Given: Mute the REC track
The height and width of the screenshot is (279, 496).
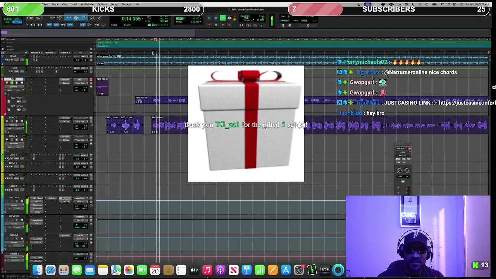Looking at the screenshot, I should coord(22,83).
